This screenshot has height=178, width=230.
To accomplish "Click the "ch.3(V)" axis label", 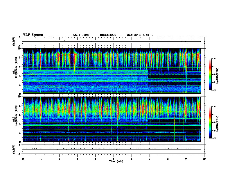I will pos(14,149).
